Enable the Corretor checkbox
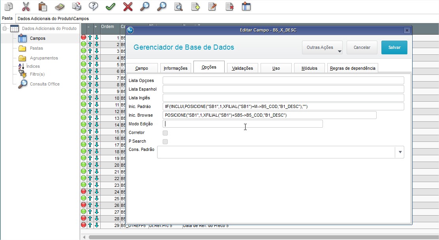Viewport: 439px width, 240px height. pos(165,133)
